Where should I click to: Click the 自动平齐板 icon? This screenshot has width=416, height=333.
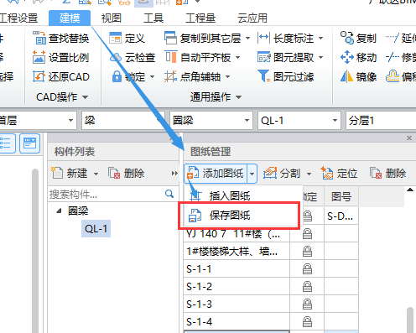(171, 57)
